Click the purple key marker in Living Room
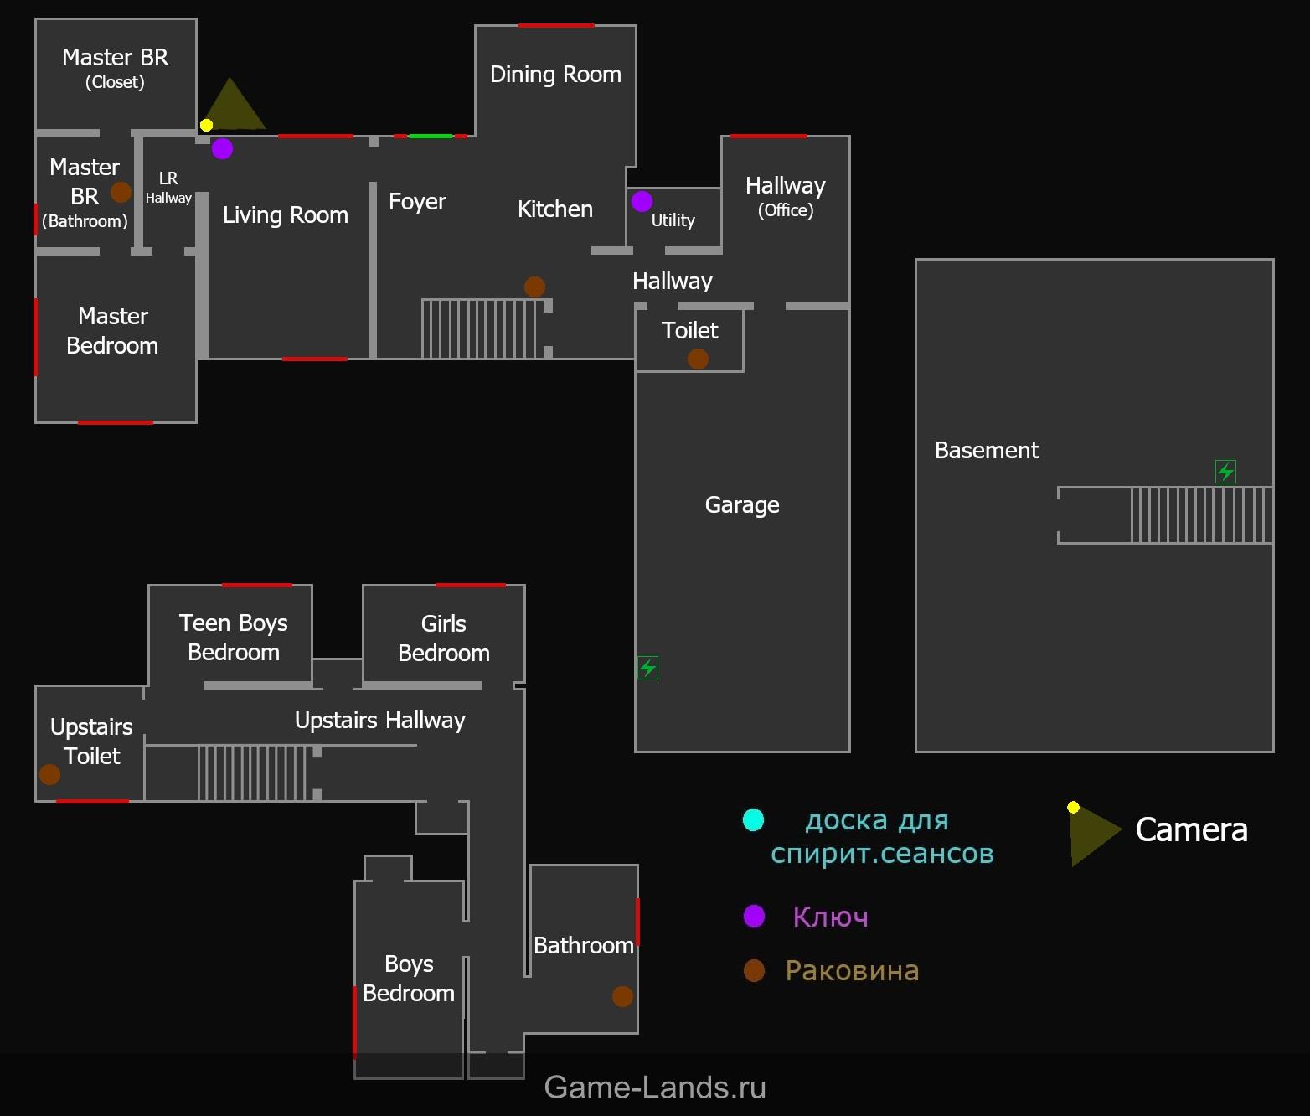1310x1116 pixels. click(x=222, y=149)
